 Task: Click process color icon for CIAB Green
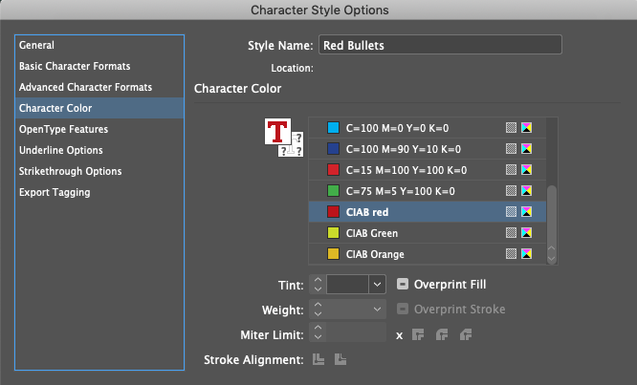(511, 233)
